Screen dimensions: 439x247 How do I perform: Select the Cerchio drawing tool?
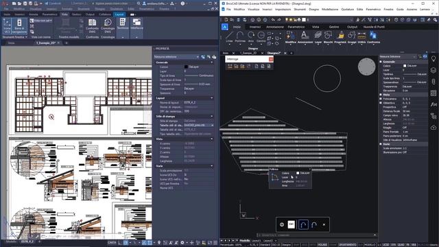click(x=261, y=37)
